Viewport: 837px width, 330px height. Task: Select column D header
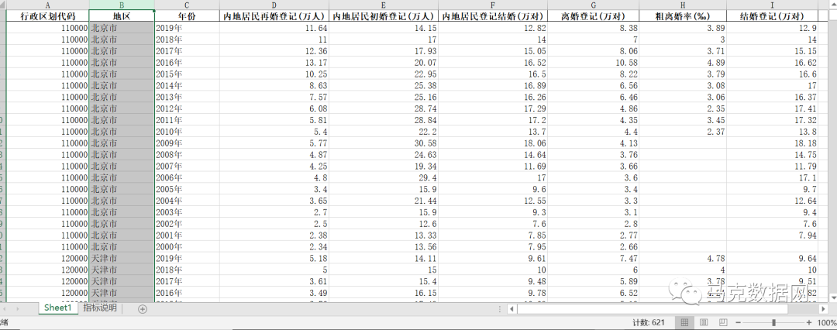274,5
